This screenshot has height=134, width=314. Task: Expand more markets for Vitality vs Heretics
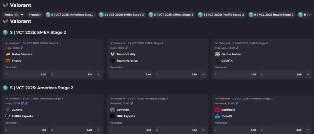pos(203,74)
